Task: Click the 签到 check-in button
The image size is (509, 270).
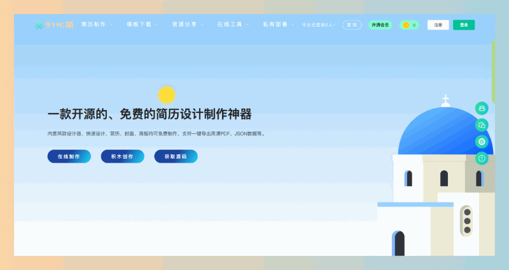Action: pyautogui.click(x=352, y=25)
